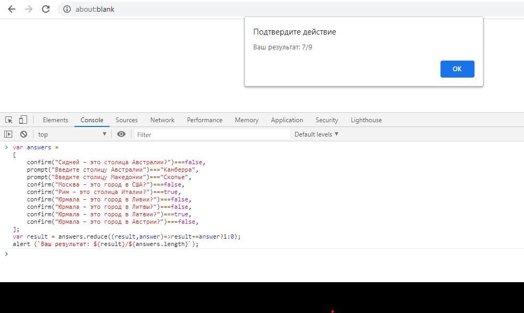Toggle the device toolbar icon
524x313 pixels.
click(23, 120)
